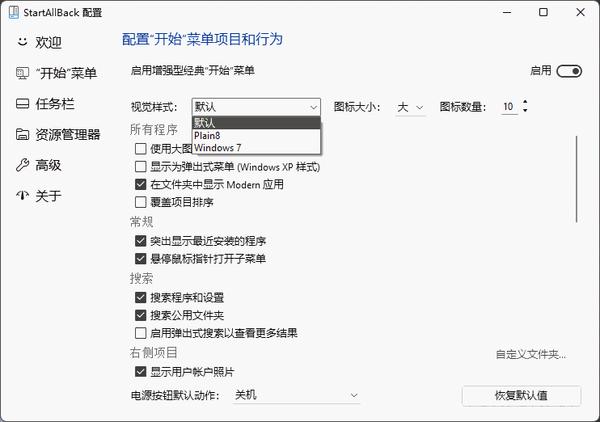Screen dimensions: 600x422
Task: Open the 图标大小 dropdown
Action: 411,107
